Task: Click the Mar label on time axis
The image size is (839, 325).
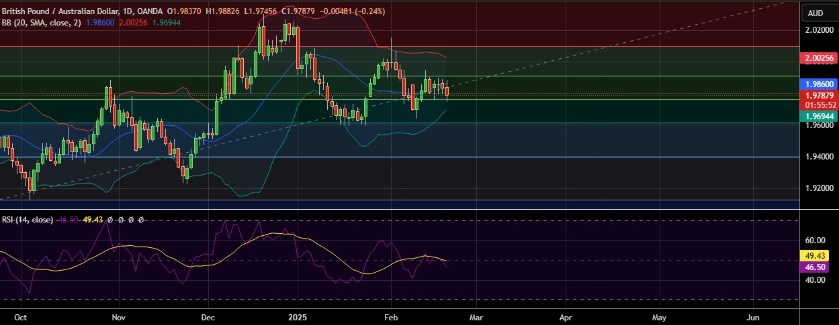Action: 476,316
